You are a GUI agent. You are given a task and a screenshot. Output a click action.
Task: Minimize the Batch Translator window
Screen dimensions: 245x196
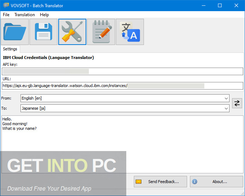(203, 5)
